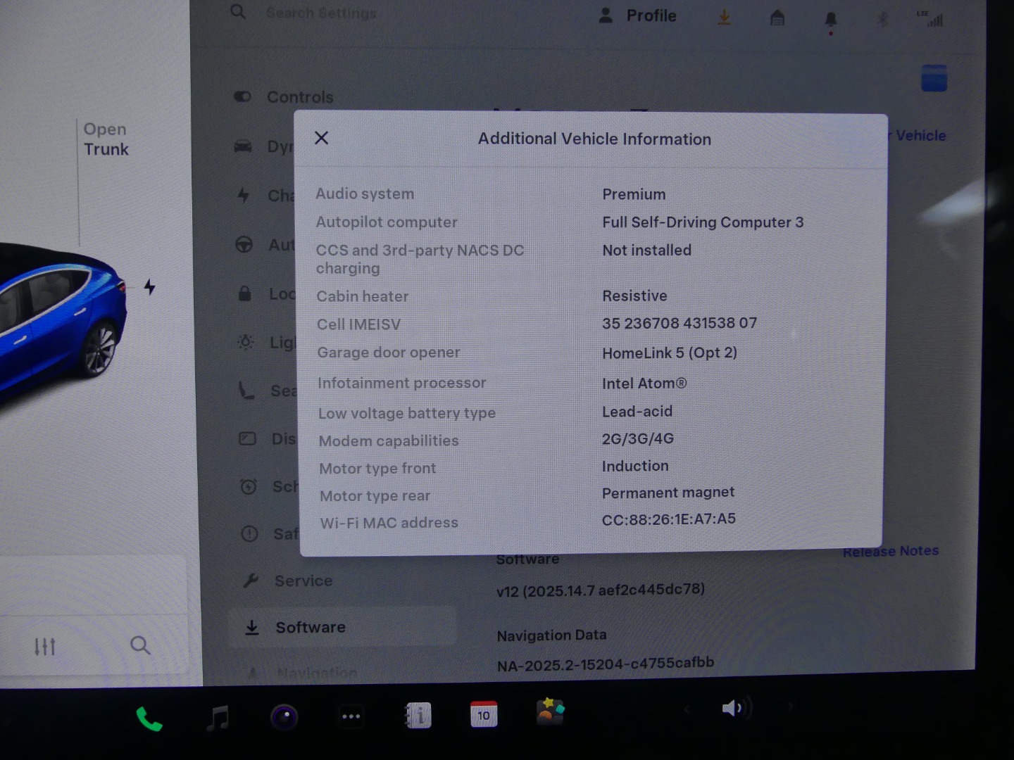Open the Controls settings menu
Screen dimensions: 1014x760
(299, 97)
